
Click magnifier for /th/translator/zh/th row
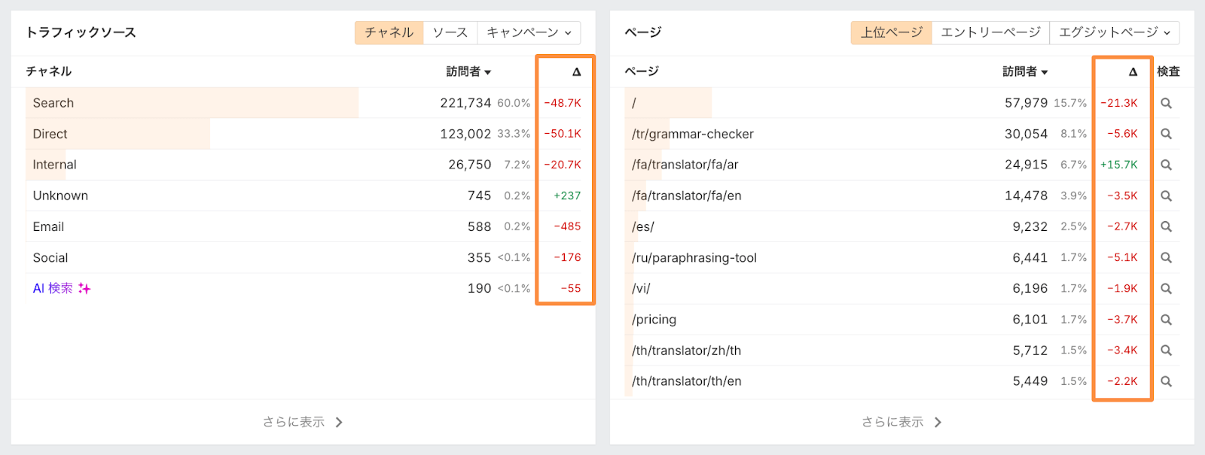[x=1166, y=350]
